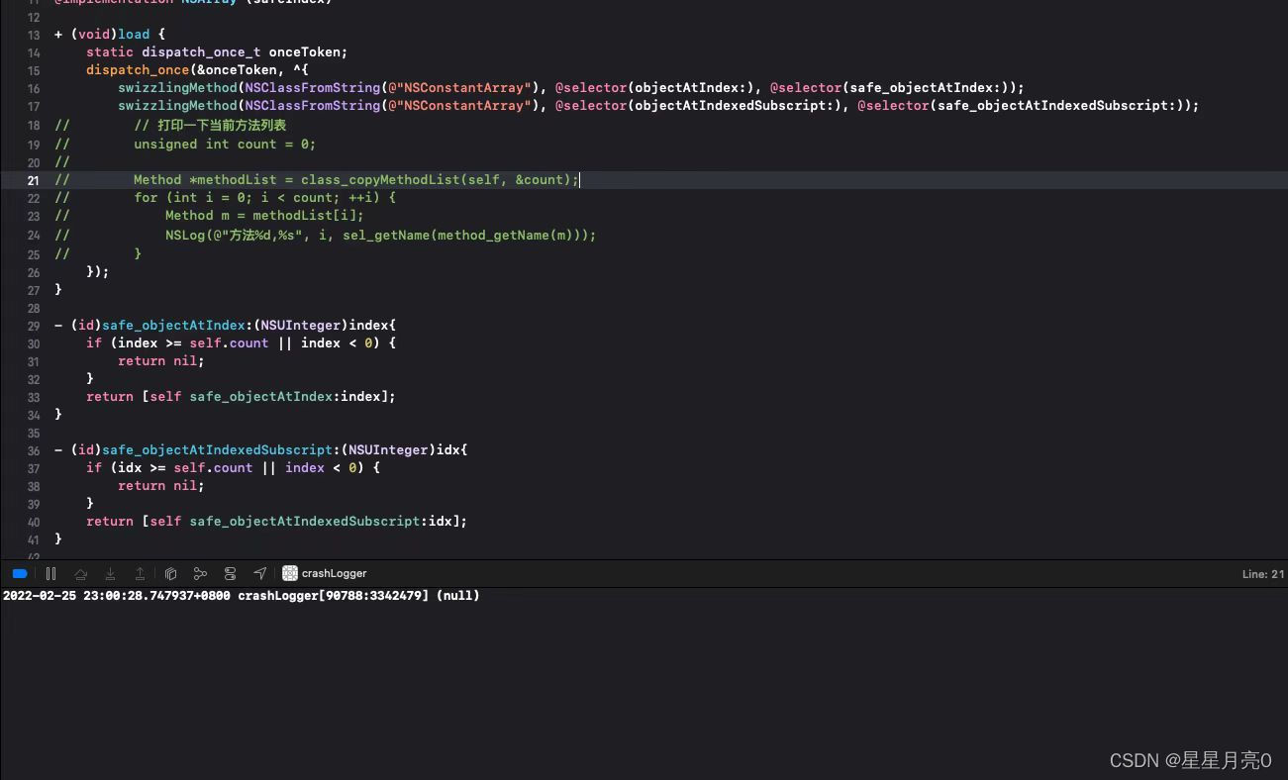This screenshot has width=1288, height=780.
Task: Click 'return nil;' on line 38
Action: click(x=160, y=486)
